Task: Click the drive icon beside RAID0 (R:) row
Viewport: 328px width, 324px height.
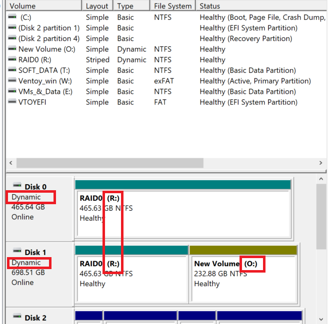Action: click(12, 59)
